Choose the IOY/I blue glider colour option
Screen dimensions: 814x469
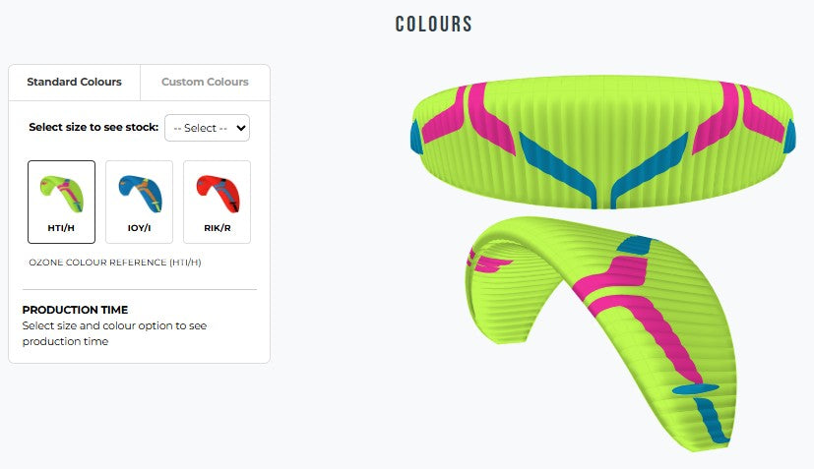coord(139,202)
